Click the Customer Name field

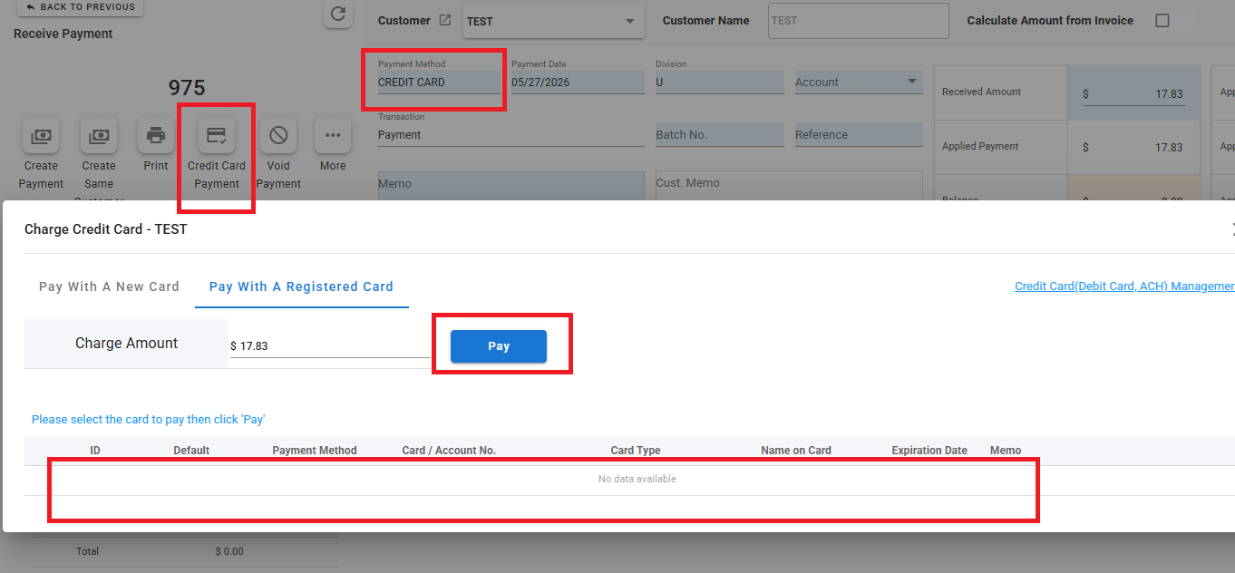coord(858,21)
